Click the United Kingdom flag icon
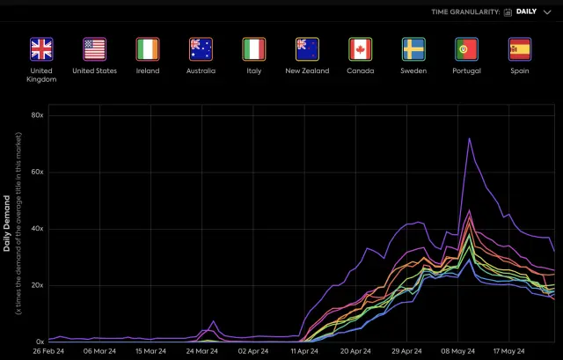 41,48
